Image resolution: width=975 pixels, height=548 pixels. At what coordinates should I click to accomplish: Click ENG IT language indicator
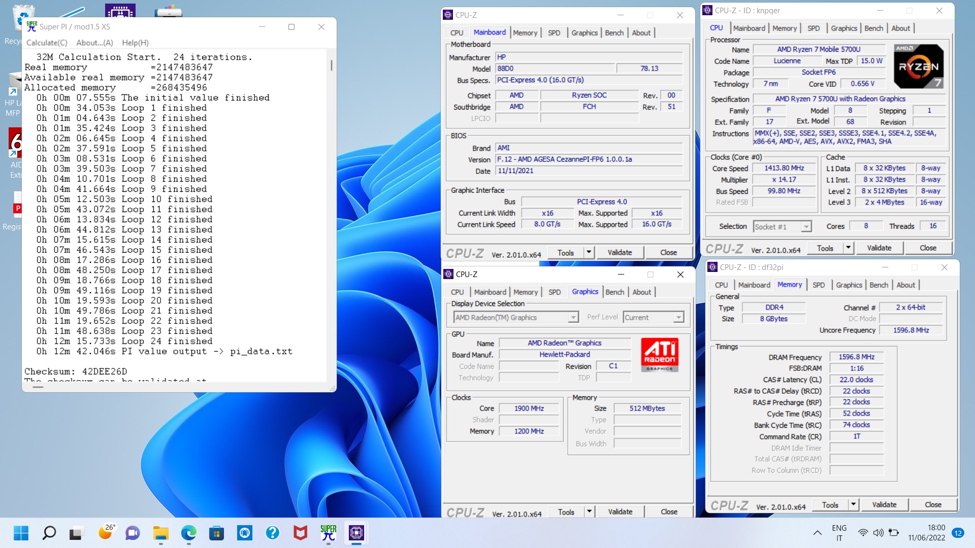(x=839, y=533)
